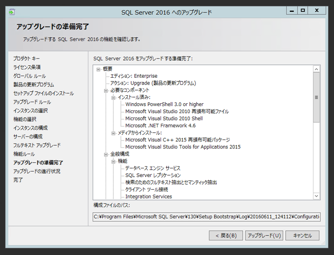The height and width of the screenshot is (255, 334).
Task: Select Visual Studio Tools for Applications 2015
Action: pos(183,147)
